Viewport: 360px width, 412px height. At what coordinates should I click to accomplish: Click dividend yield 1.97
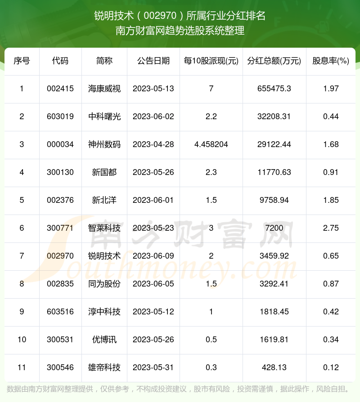331,89
